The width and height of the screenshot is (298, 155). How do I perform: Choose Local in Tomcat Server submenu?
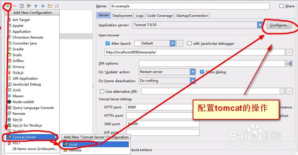click(95, 144)
